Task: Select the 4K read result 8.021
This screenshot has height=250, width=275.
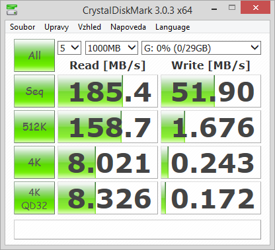Action: click(108, 162)
